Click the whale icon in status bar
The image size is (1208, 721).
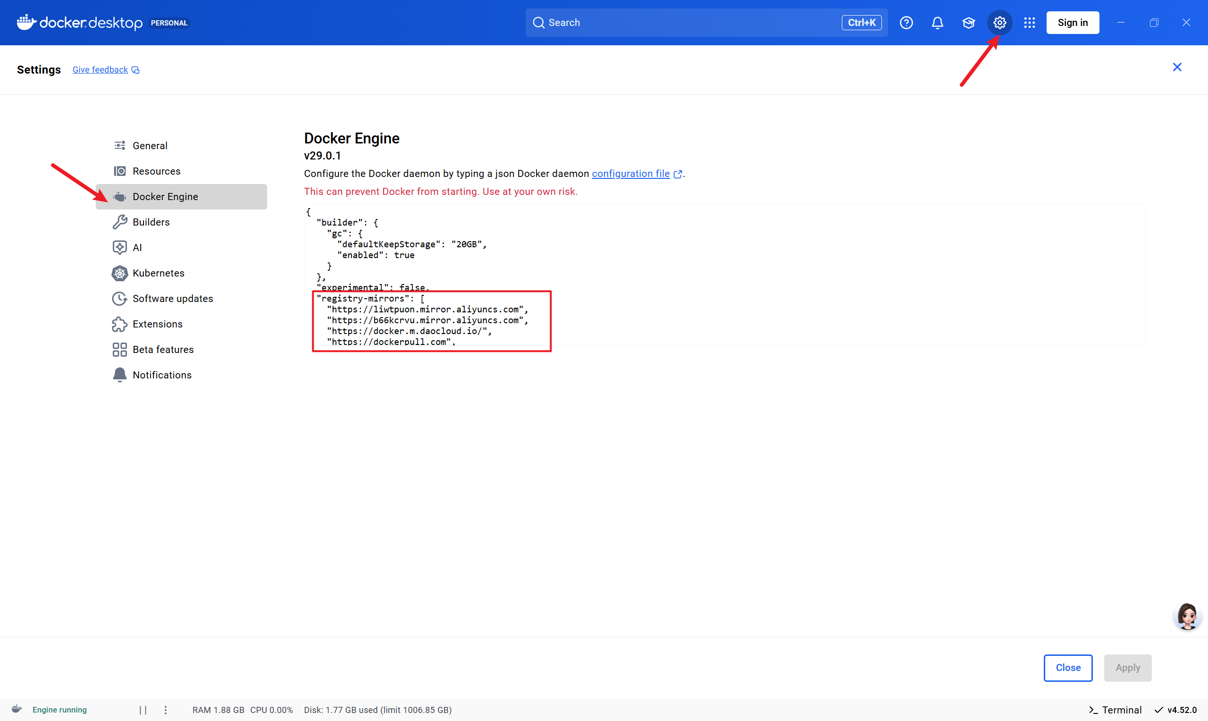17,709
